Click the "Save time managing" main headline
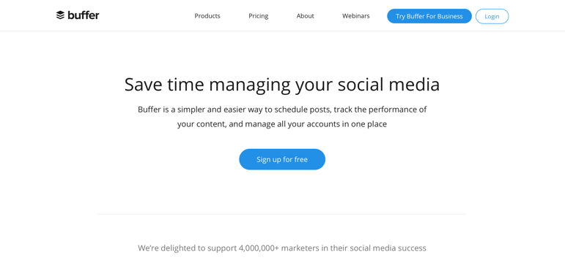This screenshot has height=268, width=565. point(282,85)
